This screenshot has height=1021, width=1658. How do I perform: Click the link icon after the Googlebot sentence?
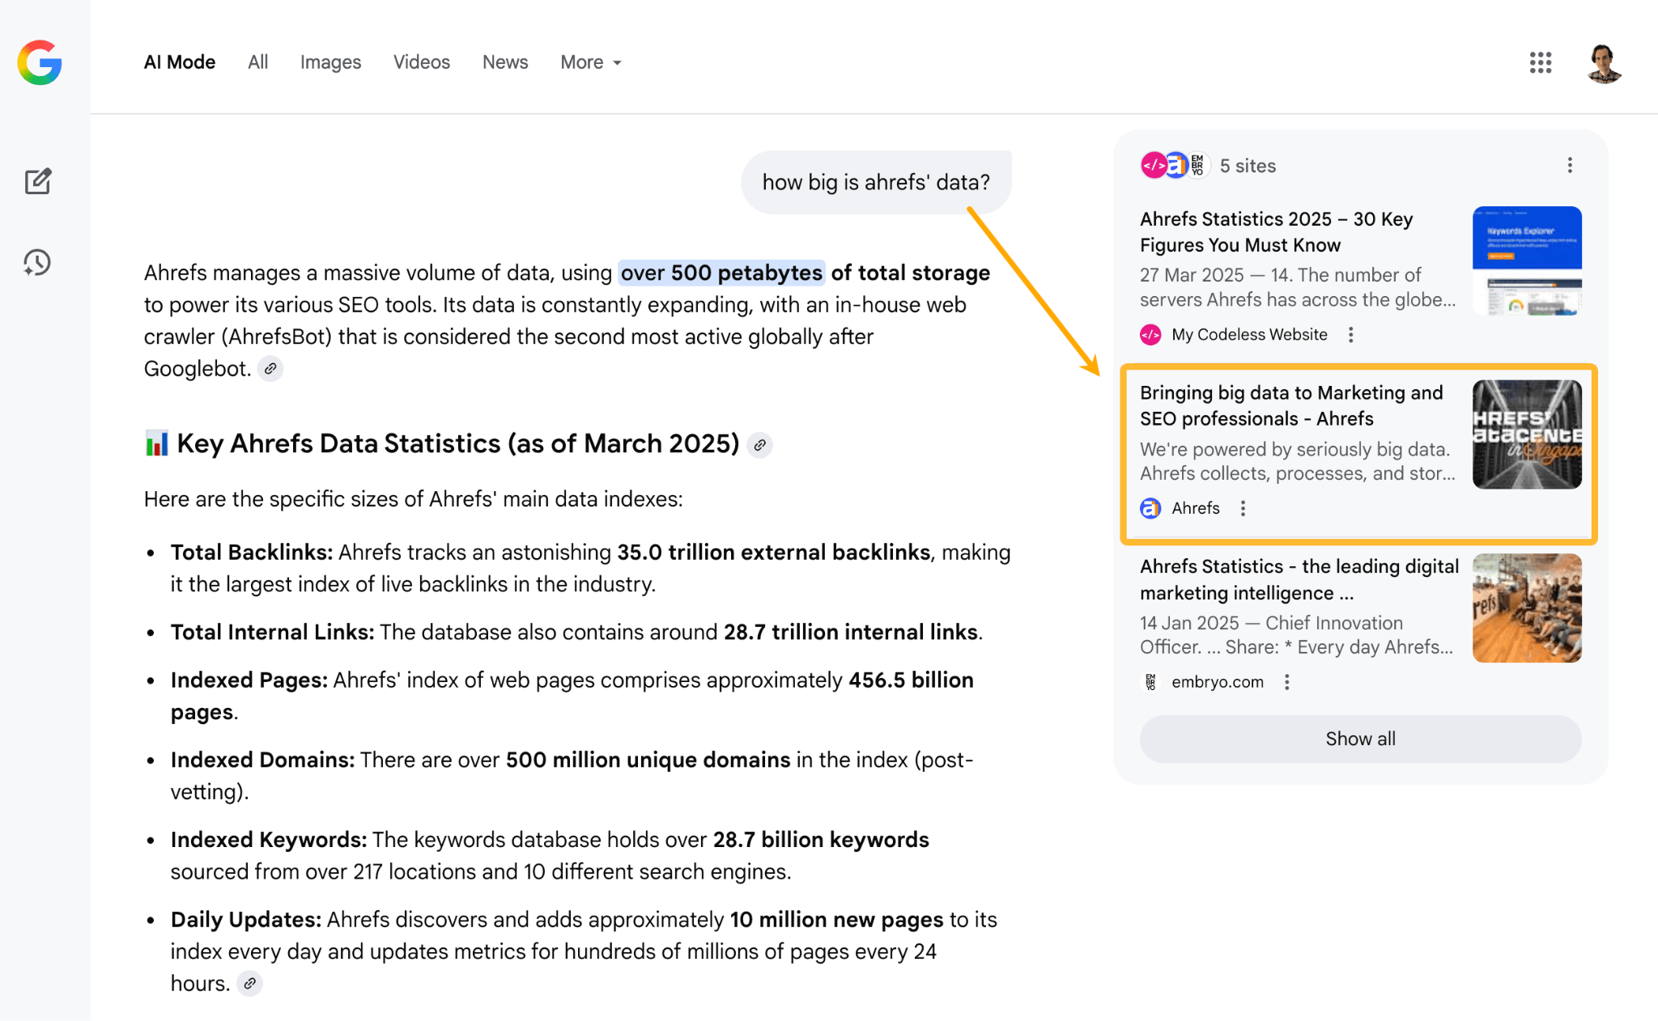pyautogui.click(x=270, y=369)
